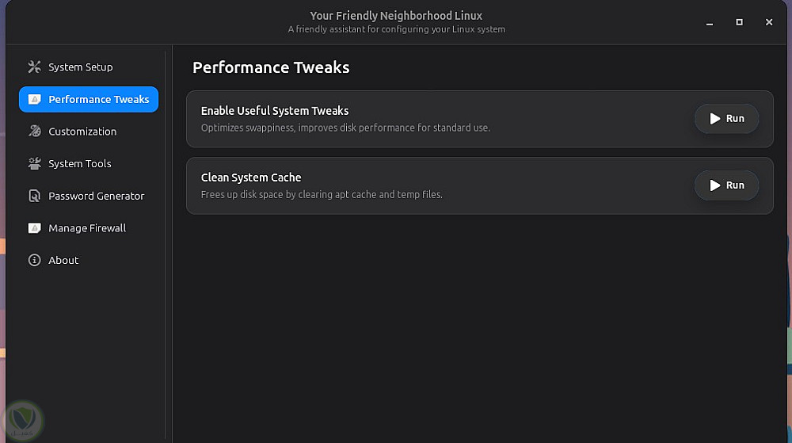Image resolution: width=792 pixels, height=443 pixels.
Task: Click the System Setup wrench icon
Action: (34, 67)
